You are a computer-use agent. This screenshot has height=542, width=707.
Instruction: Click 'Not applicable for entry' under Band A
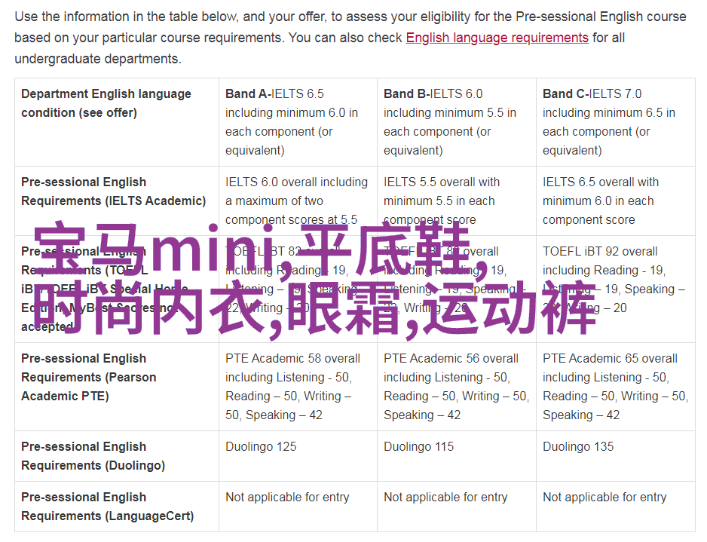click(298, 507)
